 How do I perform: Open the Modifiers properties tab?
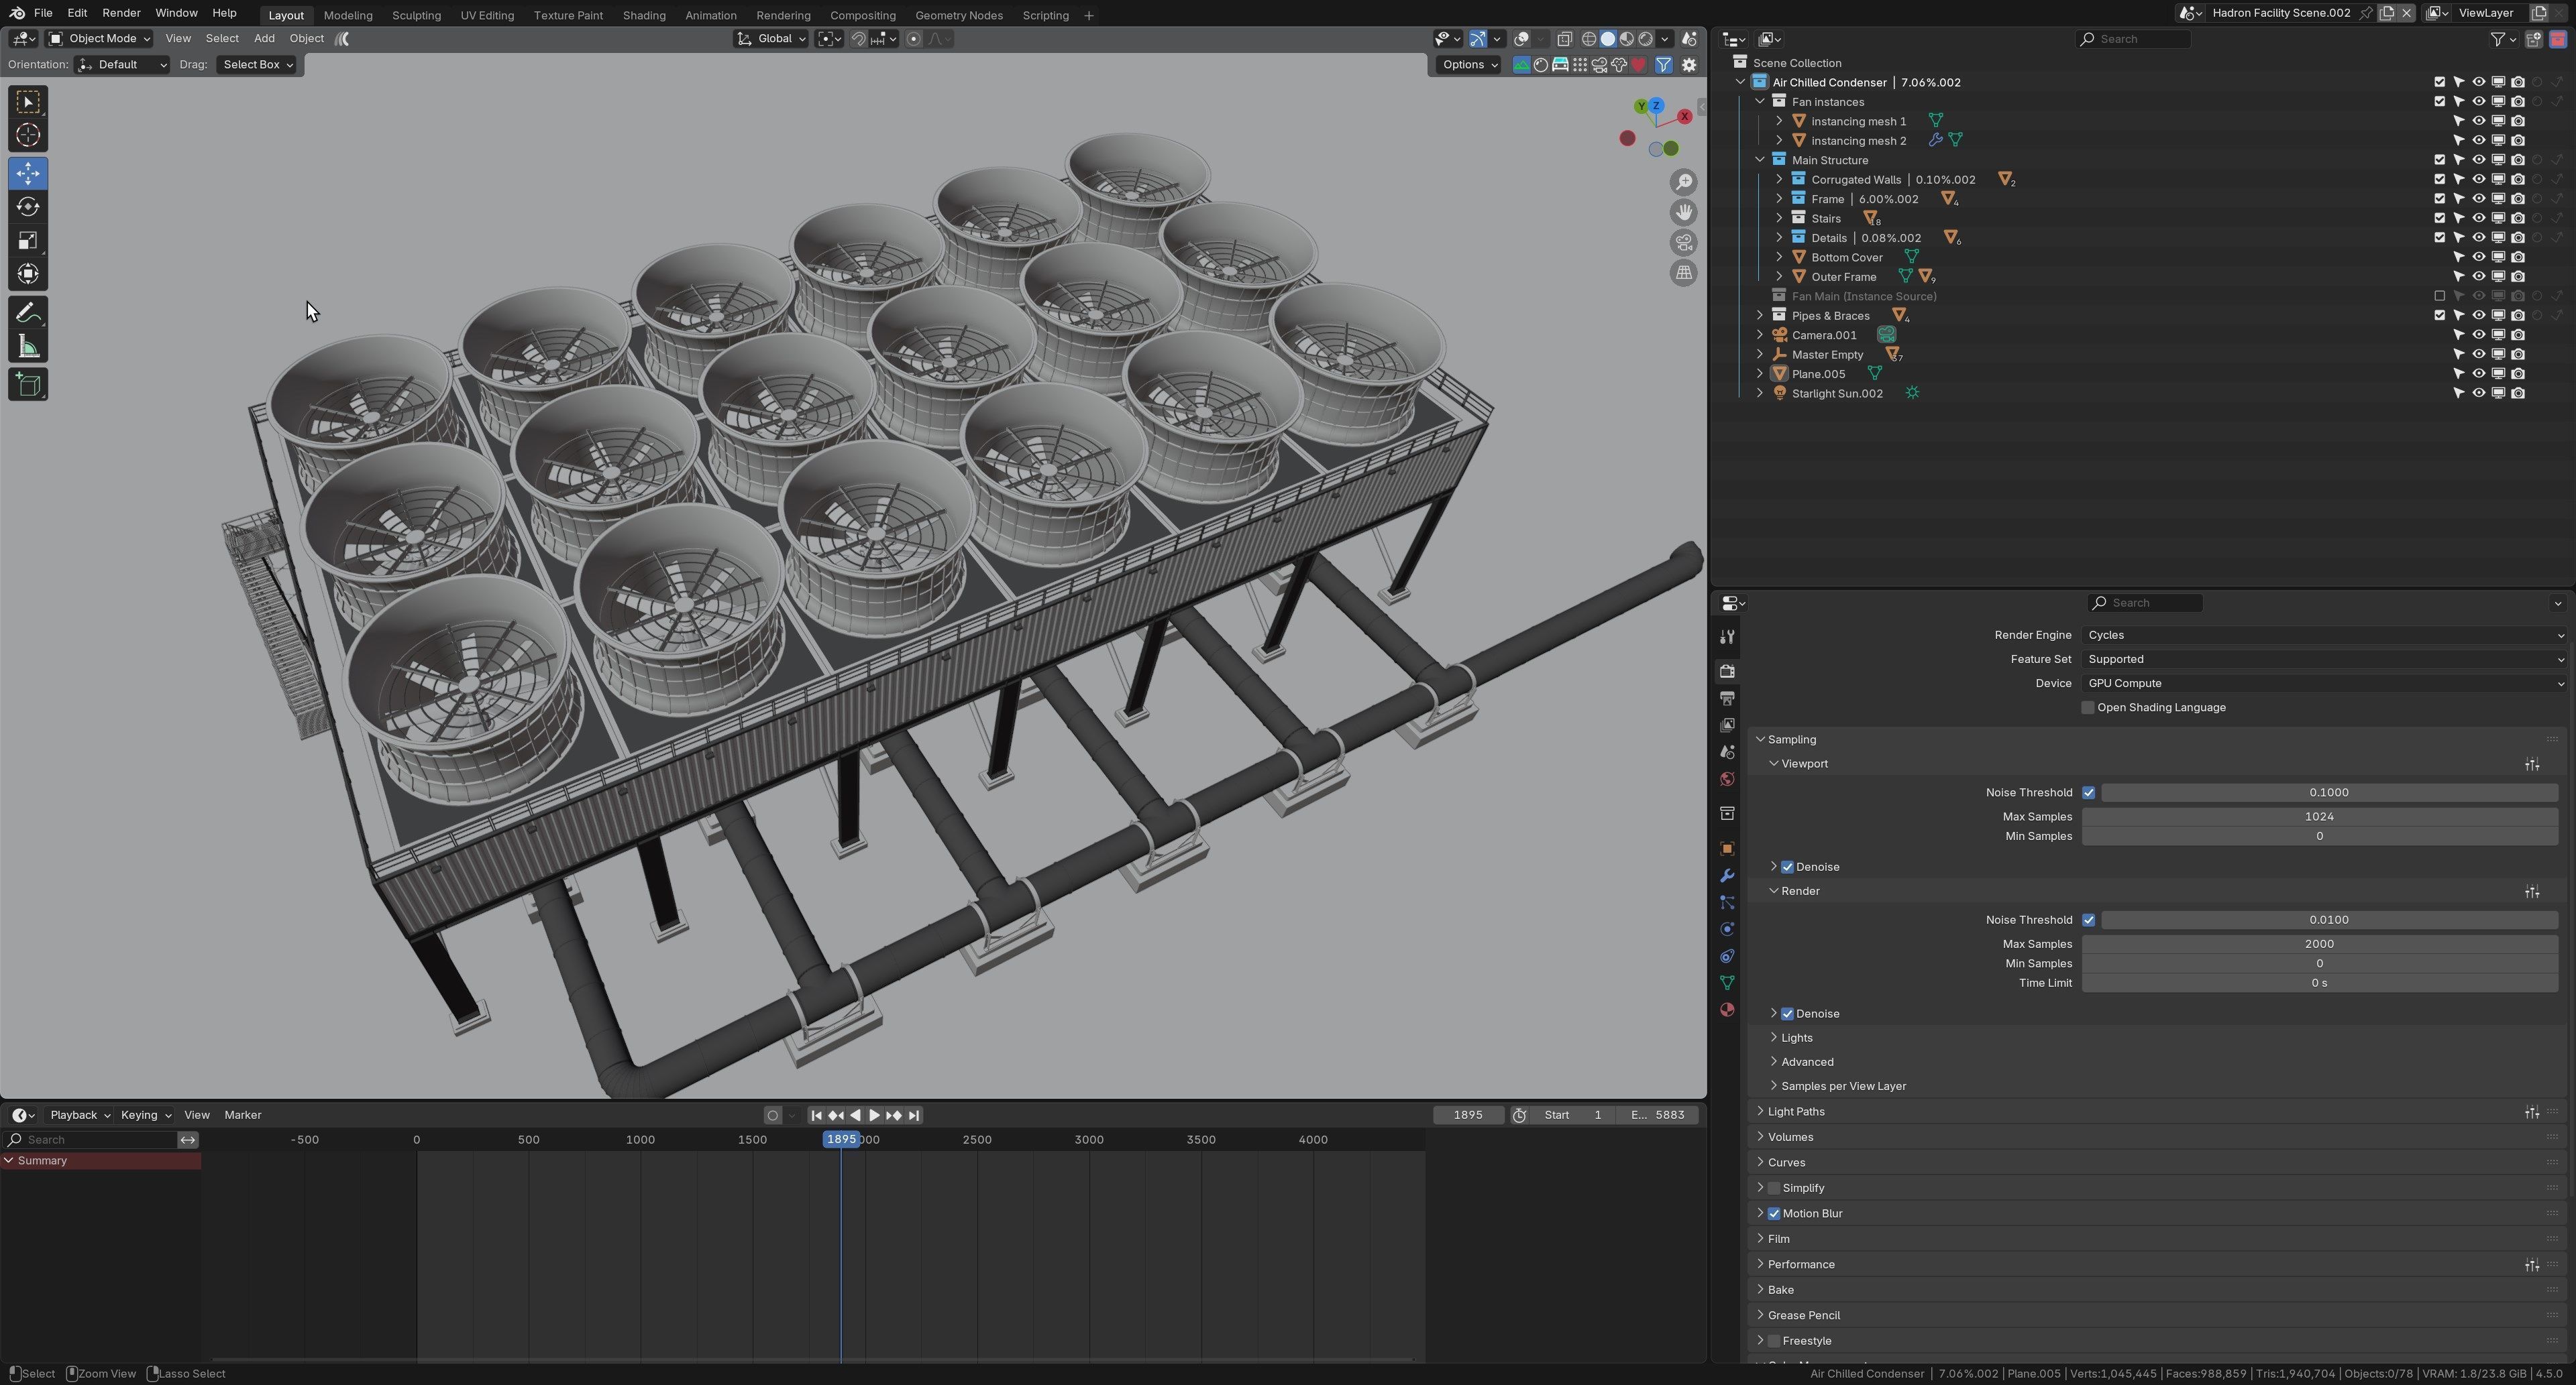pos(1727,876)
